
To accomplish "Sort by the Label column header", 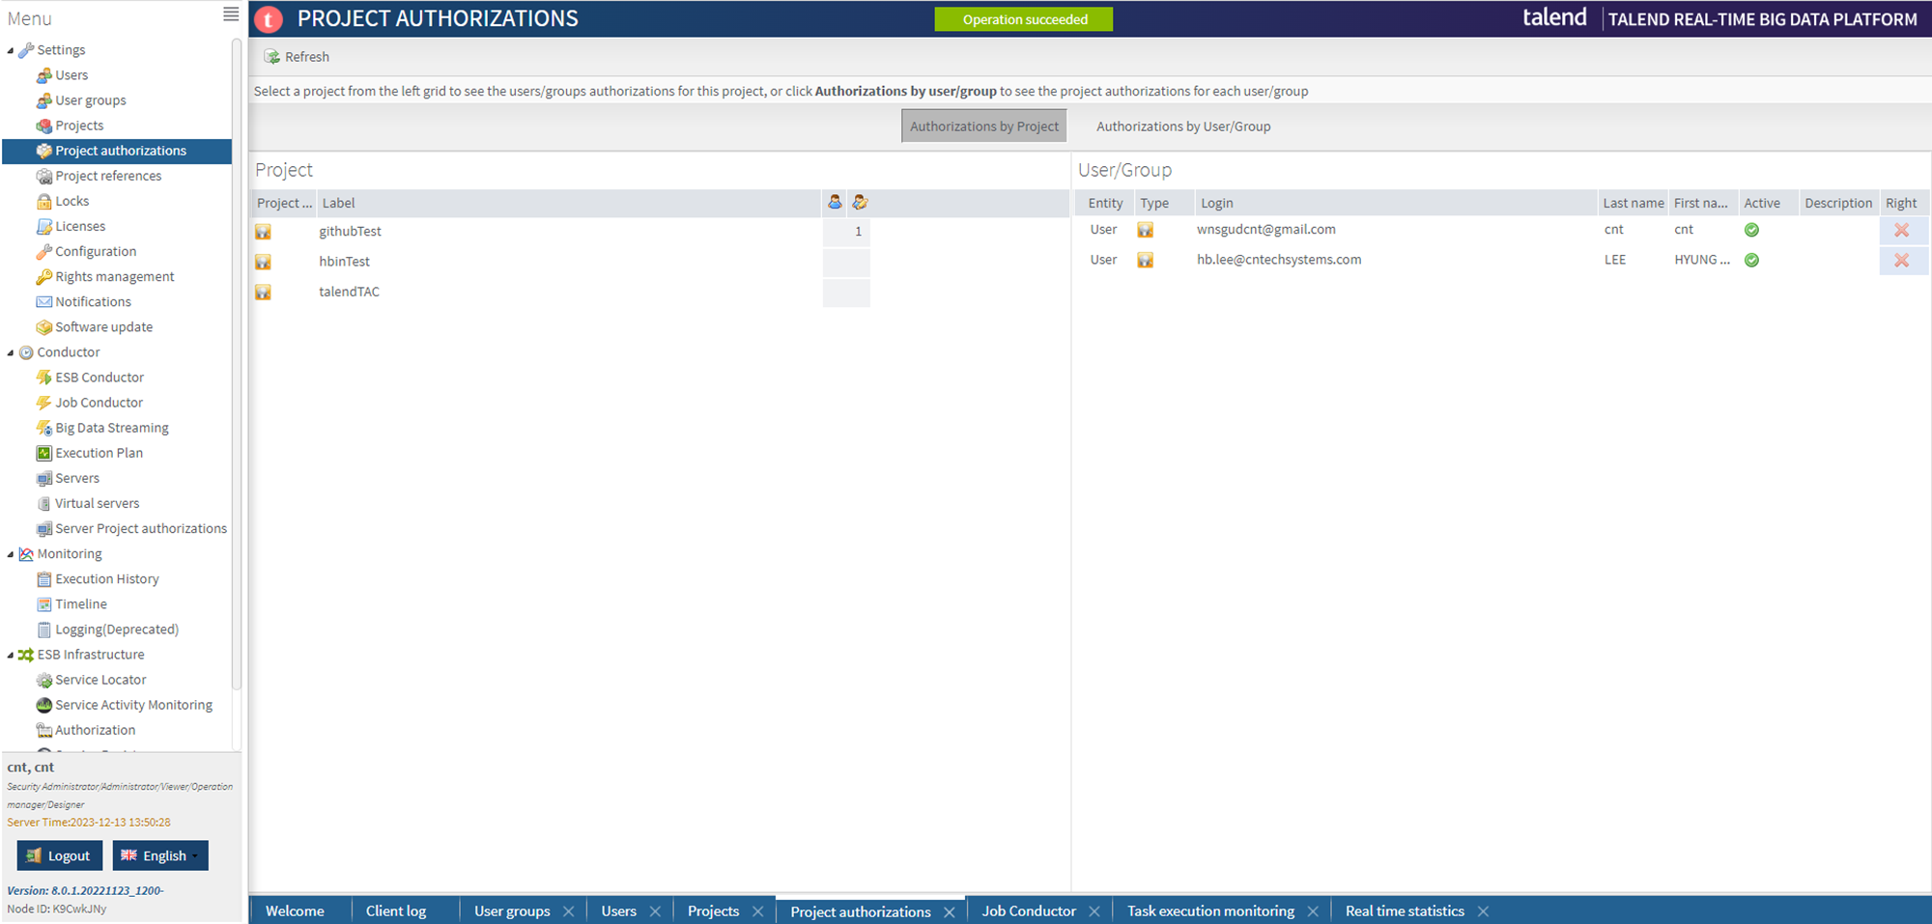I will [x=569, y=203].
